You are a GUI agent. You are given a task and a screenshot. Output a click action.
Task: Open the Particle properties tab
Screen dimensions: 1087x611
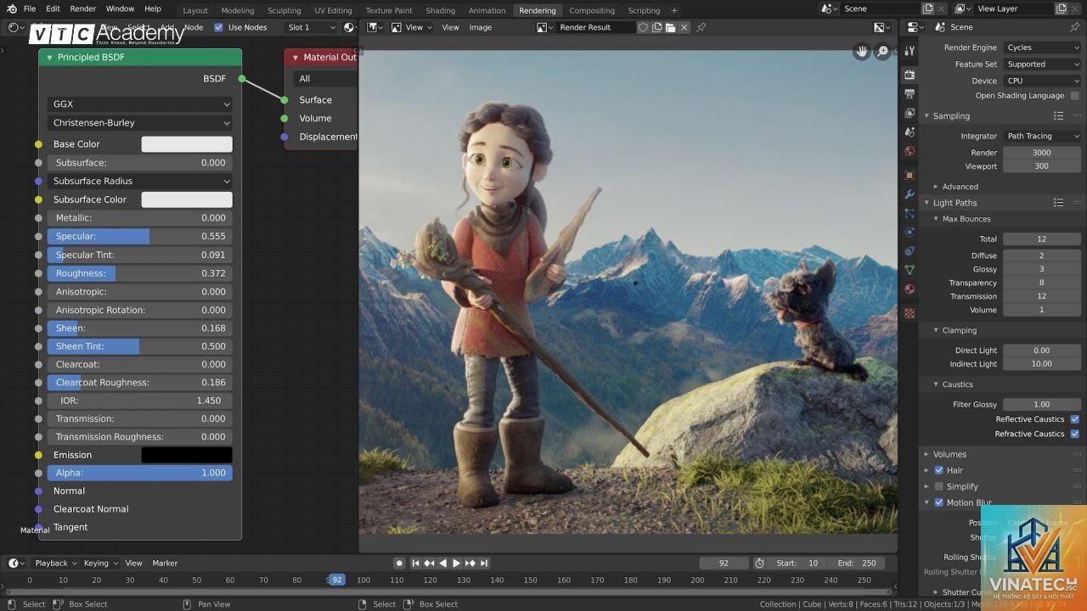click(x=910, y=213)
